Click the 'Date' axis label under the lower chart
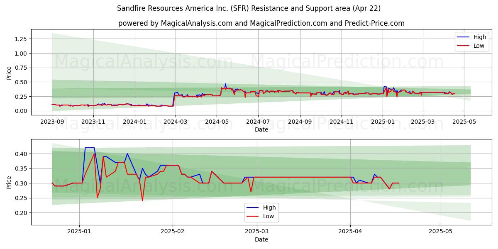Image resolution: width=498 pixels, height=249 pixels. [261, 239]
